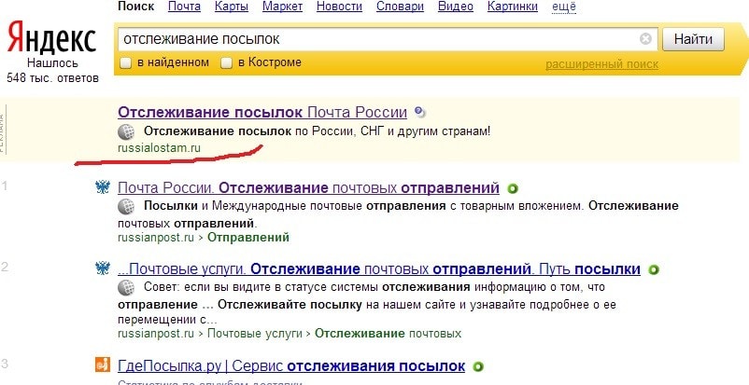Click the Почта России favicon of result 1
Viewport: 749px width, 385px height.
coord(103,187)
